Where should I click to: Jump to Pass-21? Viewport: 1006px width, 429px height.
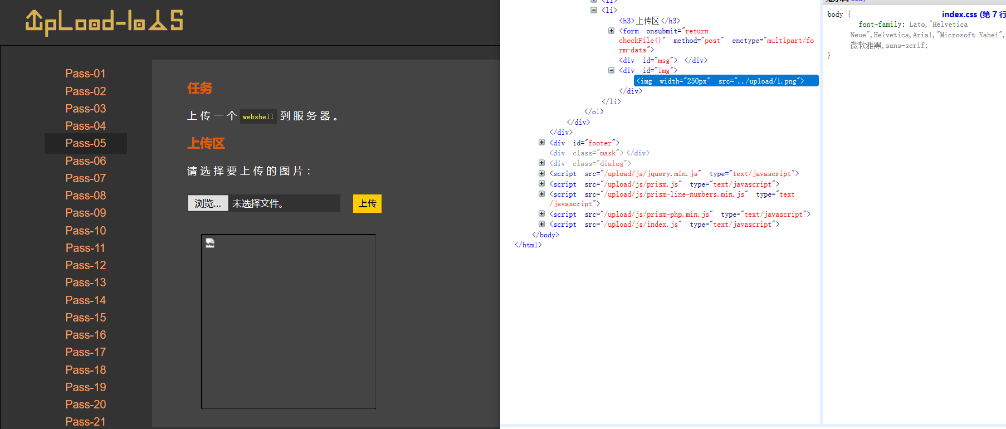[x=85, y=422]
